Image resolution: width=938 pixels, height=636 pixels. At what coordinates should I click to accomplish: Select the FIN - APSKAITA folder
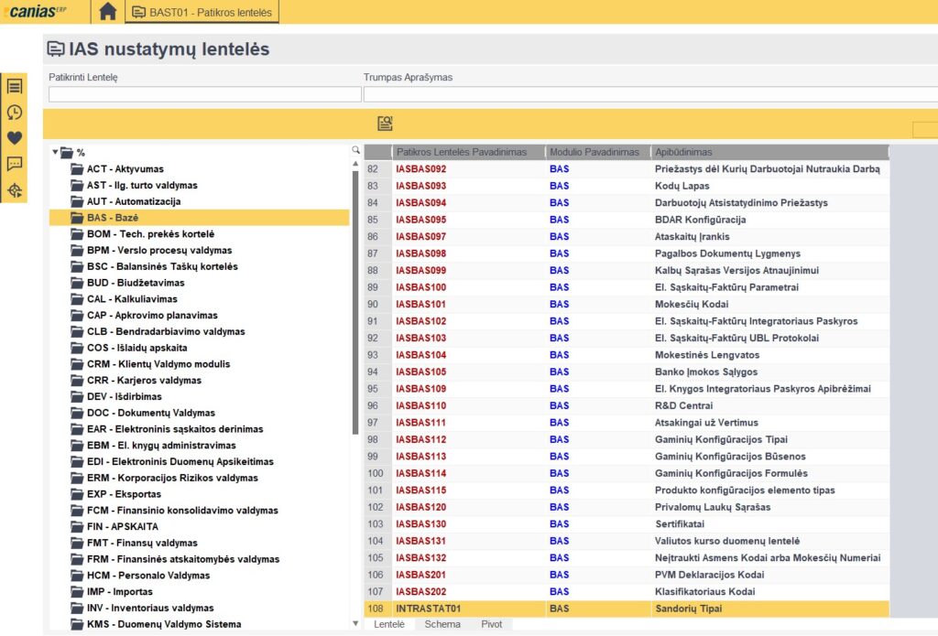pyautogui.click(x=123, y=527)
